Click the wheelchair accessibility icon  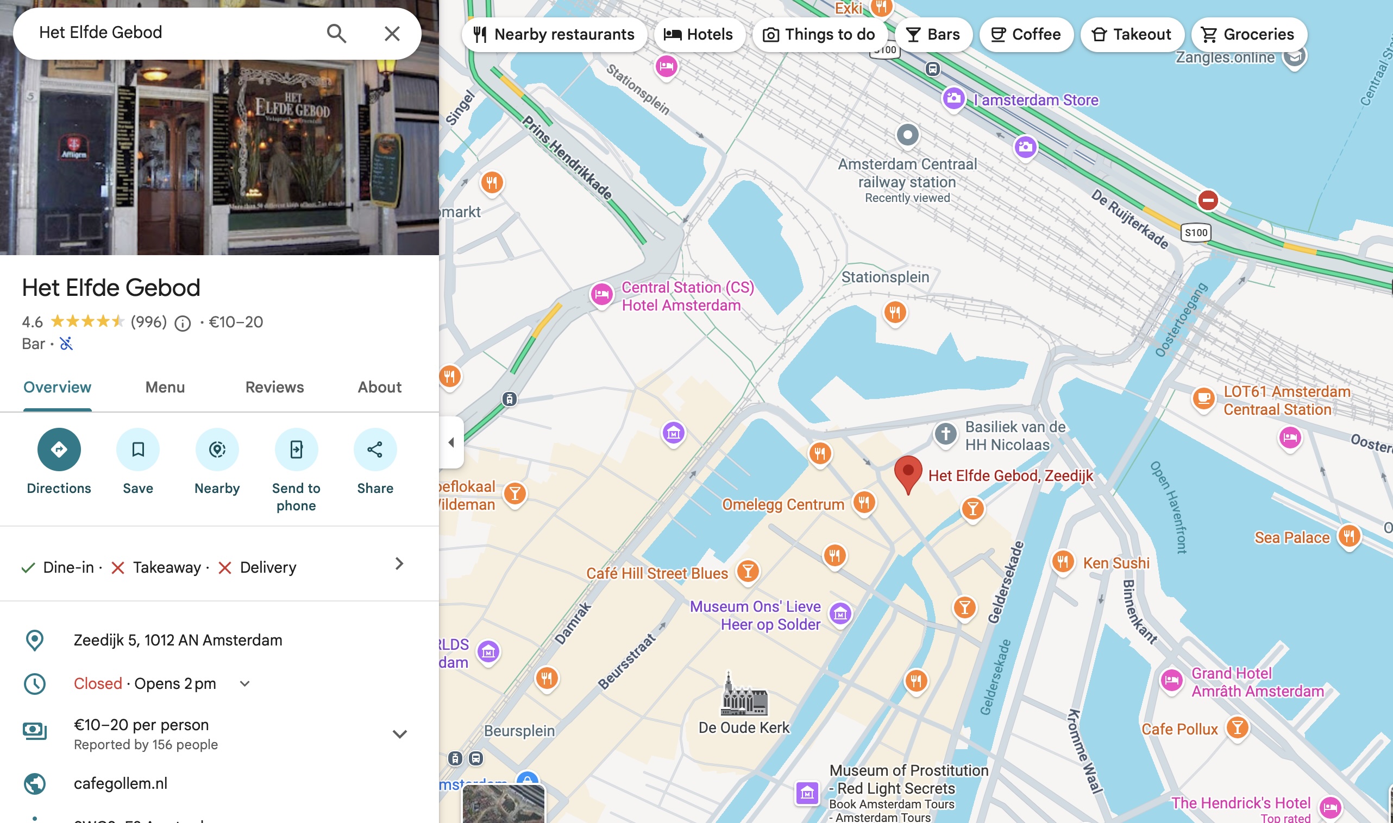click(66, 344)
